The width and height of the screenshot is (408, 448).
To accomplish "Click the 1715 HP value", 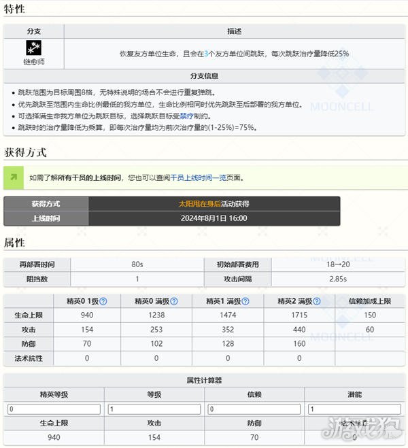I will (x=299, y=315).
